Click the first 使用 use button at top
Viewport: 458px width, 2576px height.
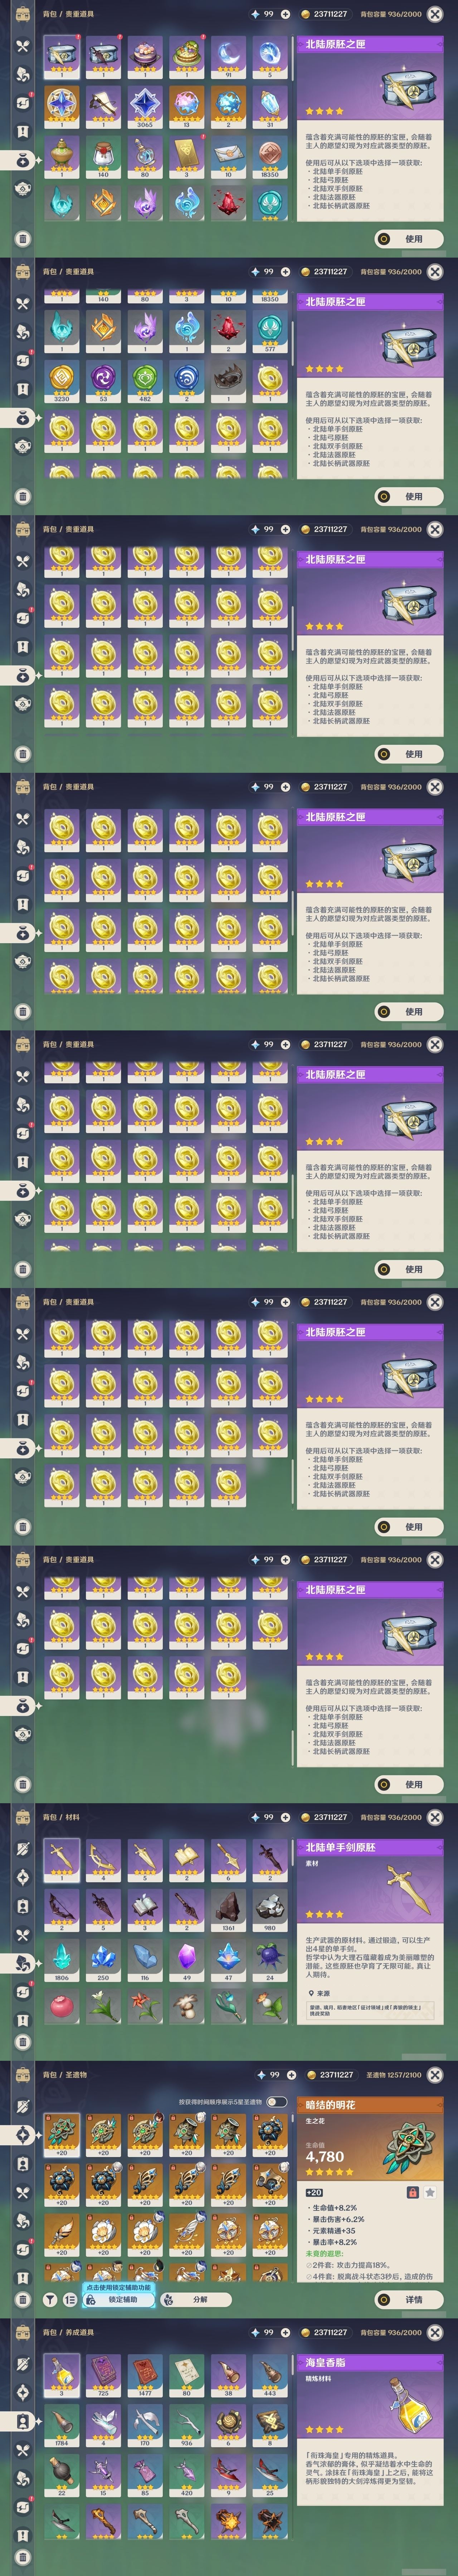pyautogui.click(x=408, y=239)
